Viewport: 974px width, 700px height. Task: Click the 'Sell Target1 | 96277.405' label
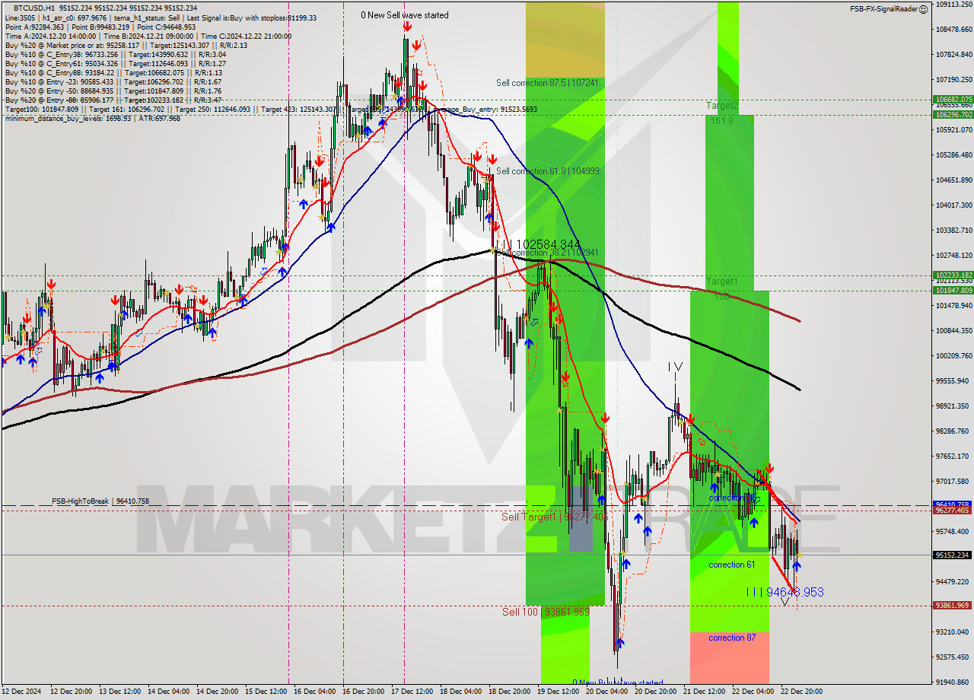[x=554, y=517]
